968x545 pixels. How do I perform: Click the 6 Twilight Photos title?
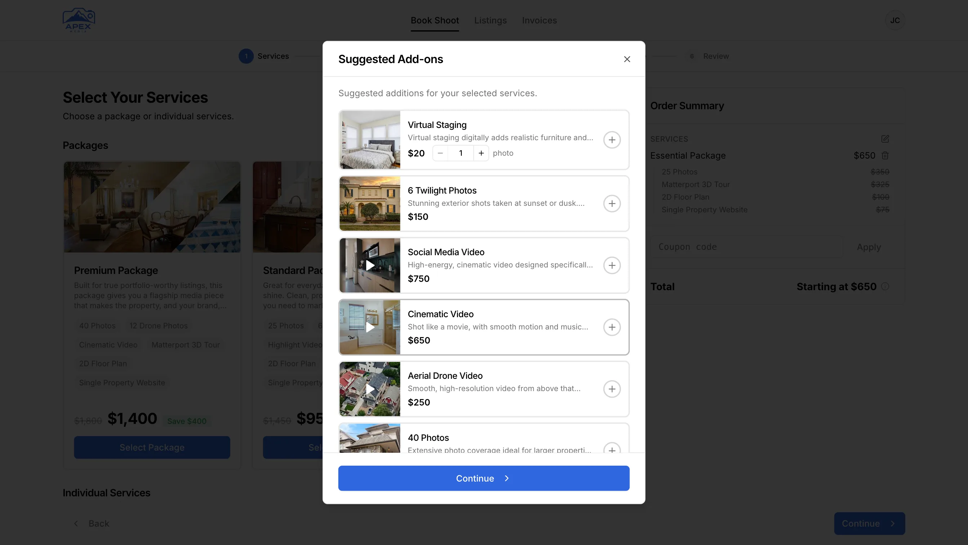pos(442,190)
